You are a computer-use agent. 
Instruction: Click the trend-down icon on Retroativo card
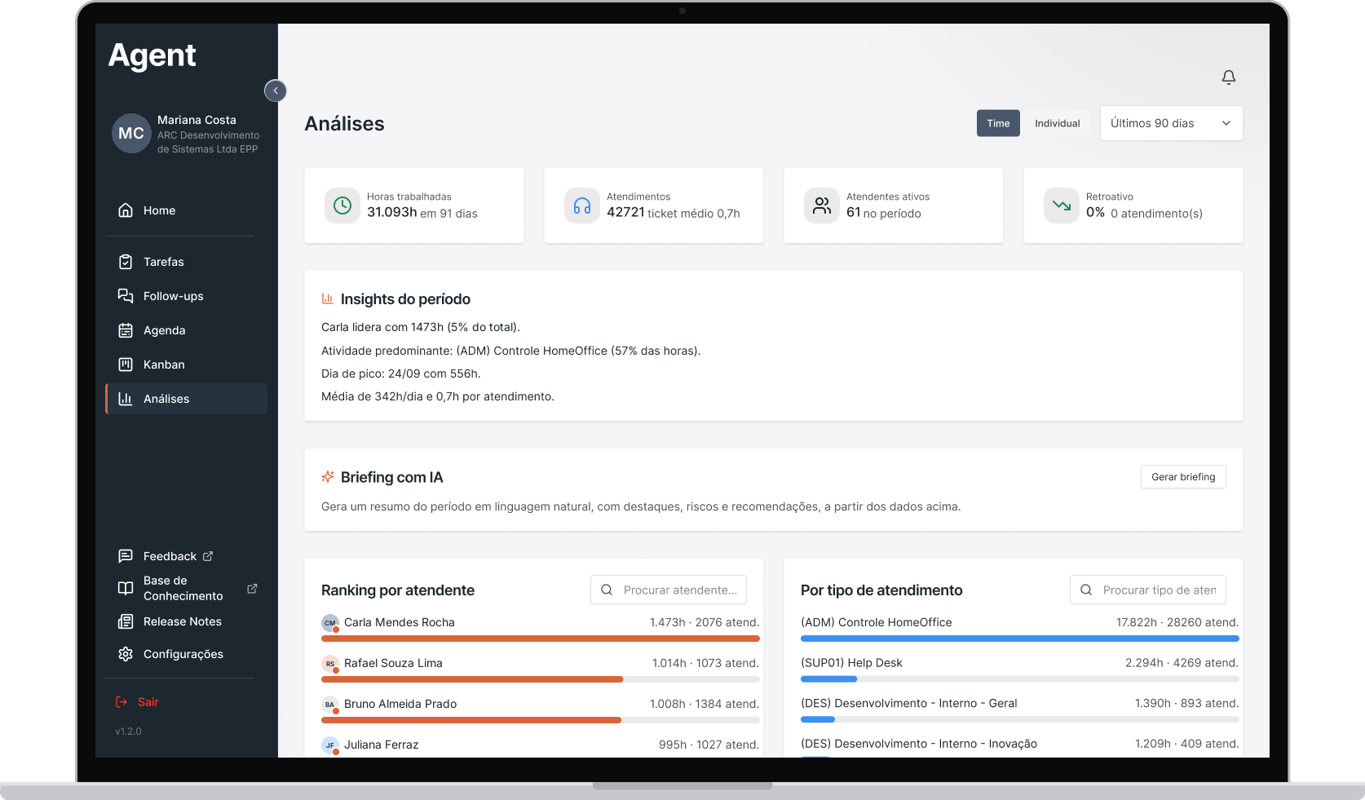[x=1062, y=206]
